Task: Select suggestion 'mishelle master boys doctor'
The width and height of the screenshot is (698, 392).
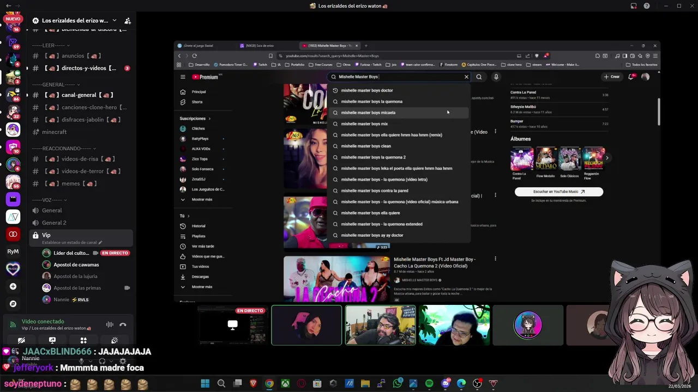Action: [x=399, y=90]
